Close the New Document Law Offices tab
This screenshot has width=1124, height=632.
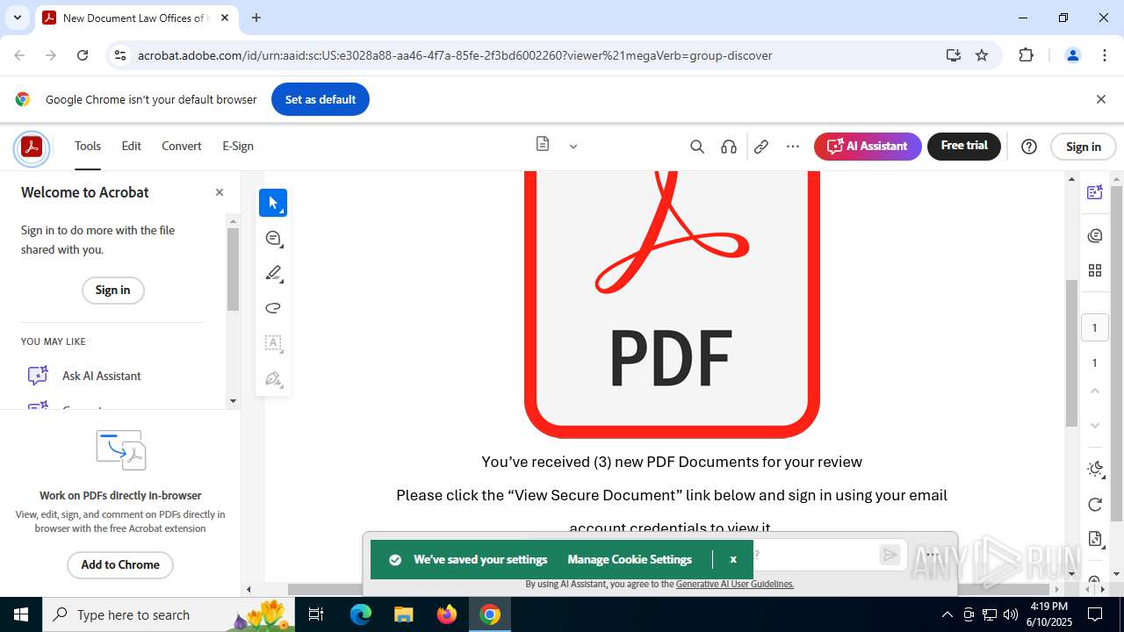coord(226,18)
